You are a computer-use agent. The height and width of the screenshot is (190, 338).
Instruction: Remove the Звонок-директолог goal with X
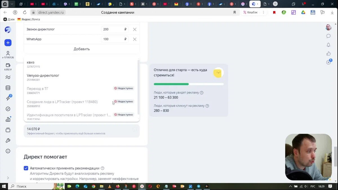click(x=135, y=29)
